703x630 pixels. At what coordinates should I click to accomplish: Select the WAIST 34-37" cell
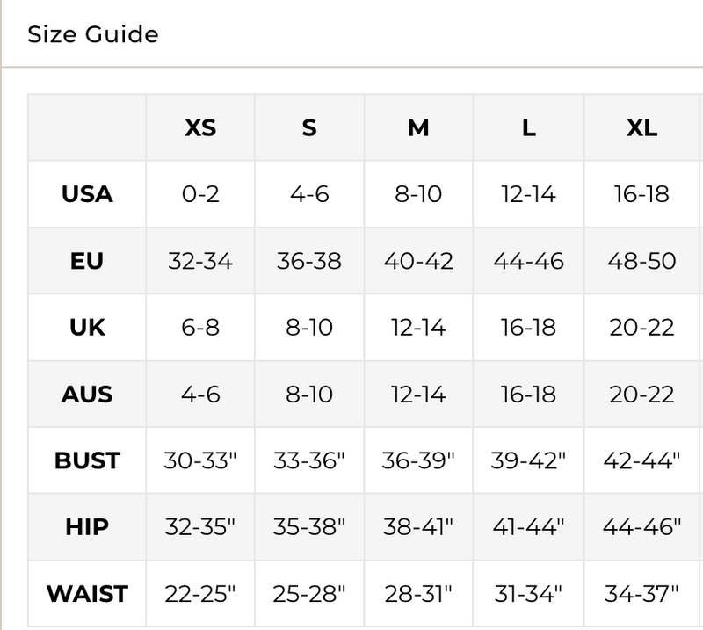[x=642, y=594]
